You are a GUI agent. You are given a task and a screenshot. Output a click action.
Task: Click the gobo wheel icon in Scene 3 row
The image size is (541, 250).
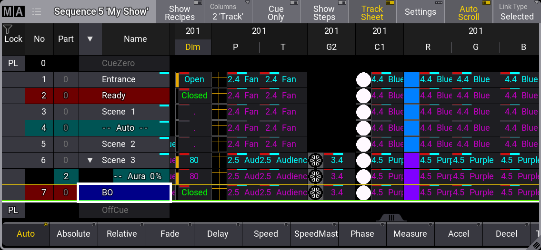[x=315, y=160]
